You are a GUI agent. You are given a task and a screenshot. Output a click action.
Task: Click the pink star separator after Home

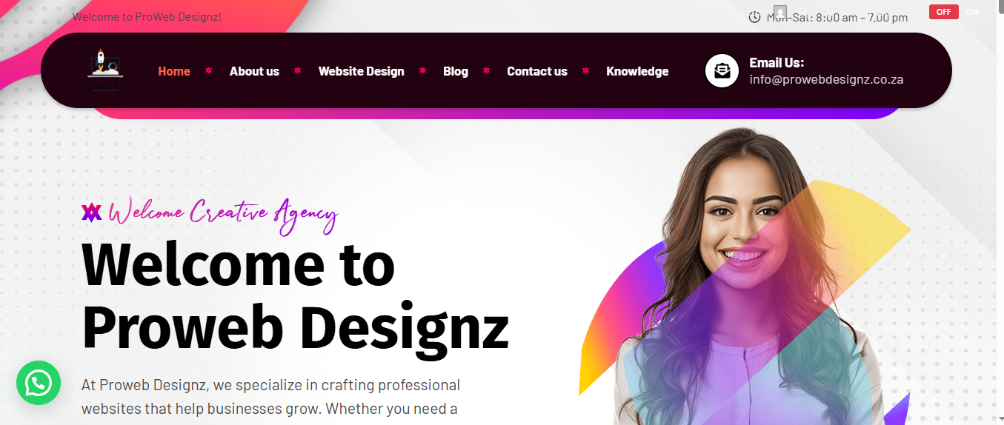pyautogui.click(x=209, y=71)
